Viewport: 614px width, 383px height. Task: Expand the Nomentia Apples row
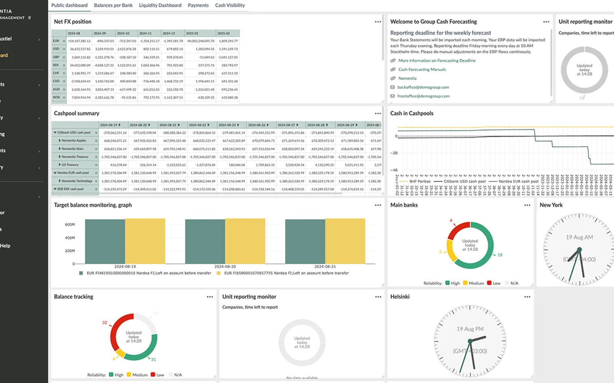pyautogui.click(x=59, y=141)
